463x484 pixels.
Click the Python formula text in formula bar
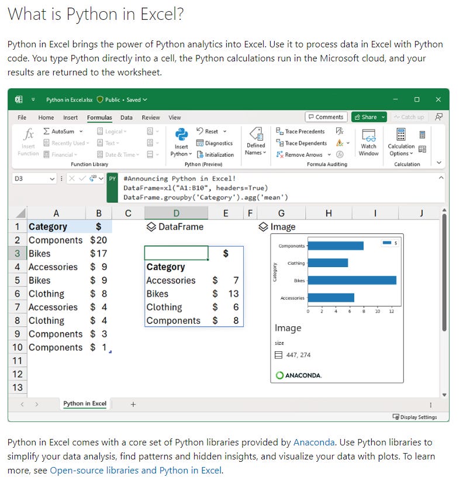pos(206,188)
